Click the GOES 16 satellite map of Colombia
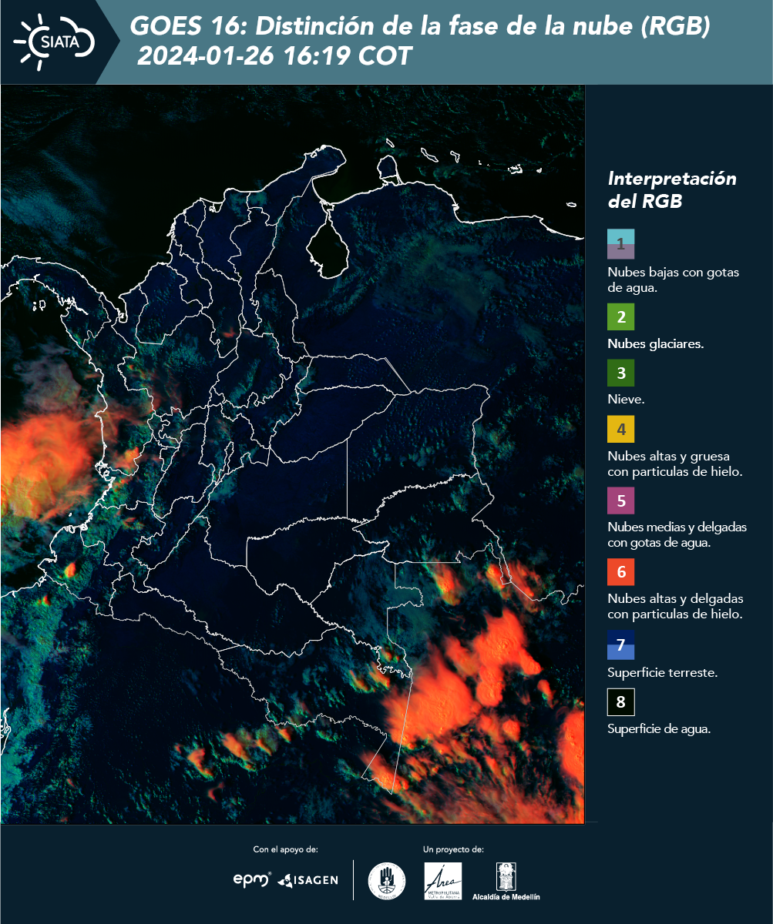Image resolution: width=773 pixels, height=924 pixels. click(293, 454)
